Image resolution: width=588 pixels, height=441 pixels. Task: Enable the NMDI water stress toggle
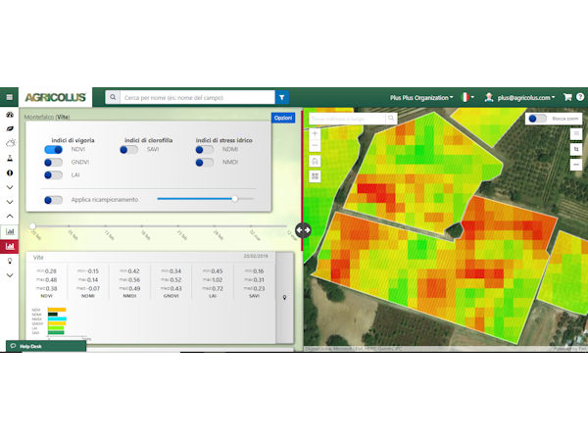pos(205,163)
